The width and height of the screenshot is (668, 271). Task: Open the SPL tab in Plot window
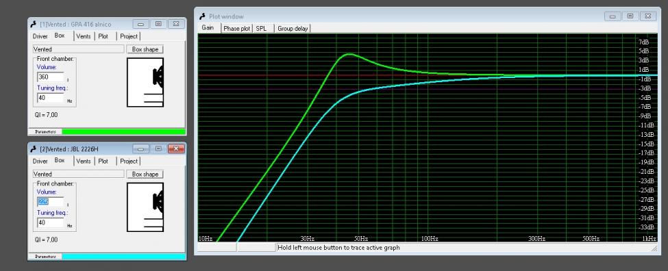261,29
